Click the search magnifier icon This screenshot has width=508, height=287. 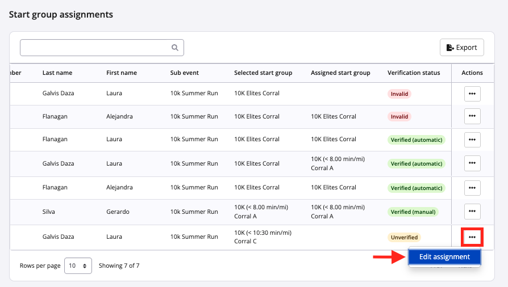(x=176, y=48)
